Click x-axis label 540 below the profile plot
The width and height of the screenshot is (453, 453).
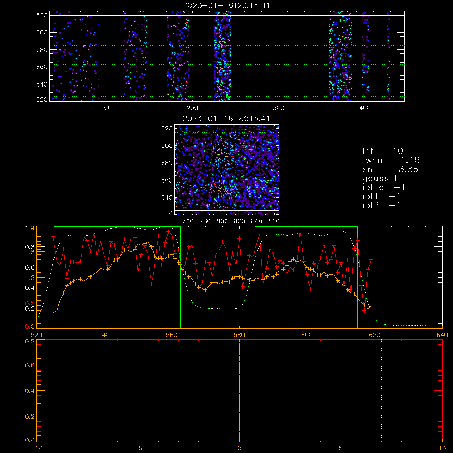coord(104,335)
